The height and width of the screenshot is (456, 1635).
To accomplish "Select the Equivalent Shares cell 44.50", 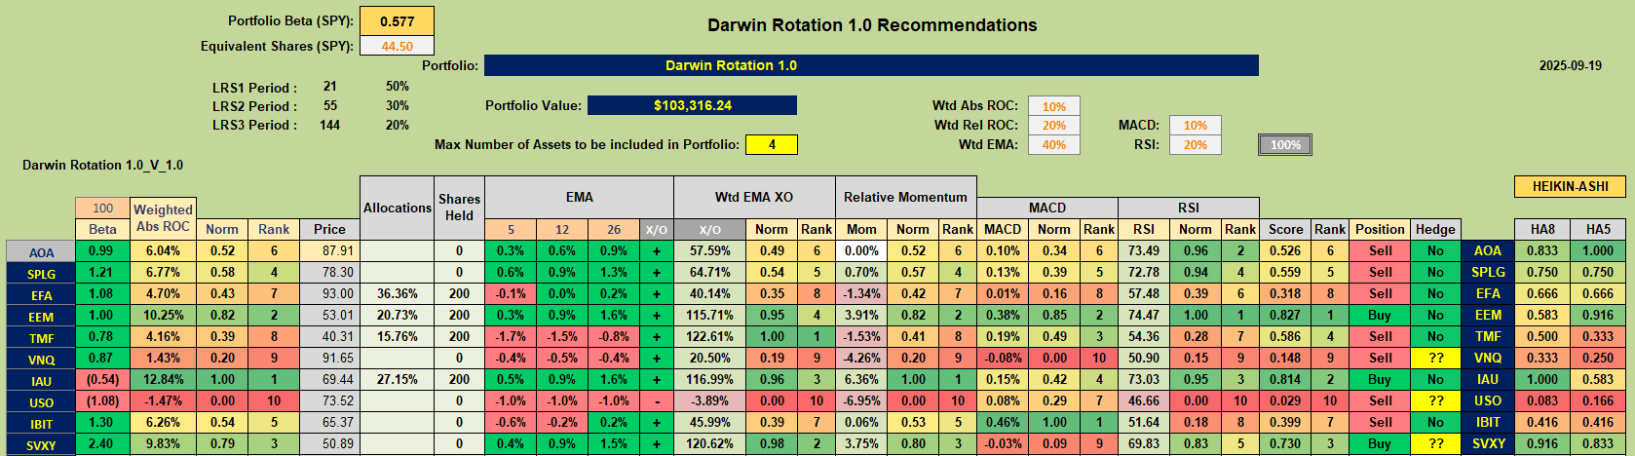I will (x=397, y=46).
